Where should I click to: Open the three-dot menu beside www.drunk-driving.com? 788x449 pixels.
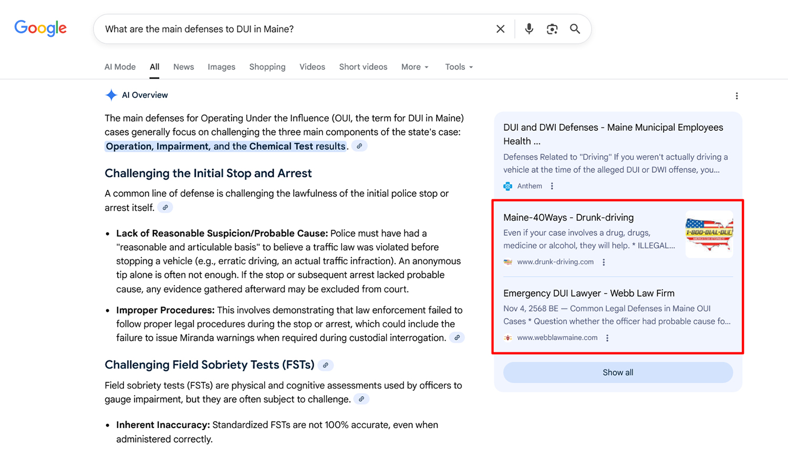pos(603,262)
